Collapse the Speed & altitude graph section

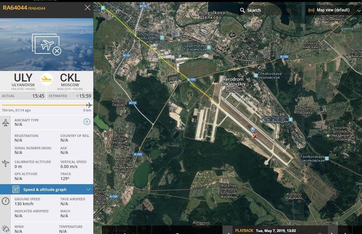click(88, 189)
